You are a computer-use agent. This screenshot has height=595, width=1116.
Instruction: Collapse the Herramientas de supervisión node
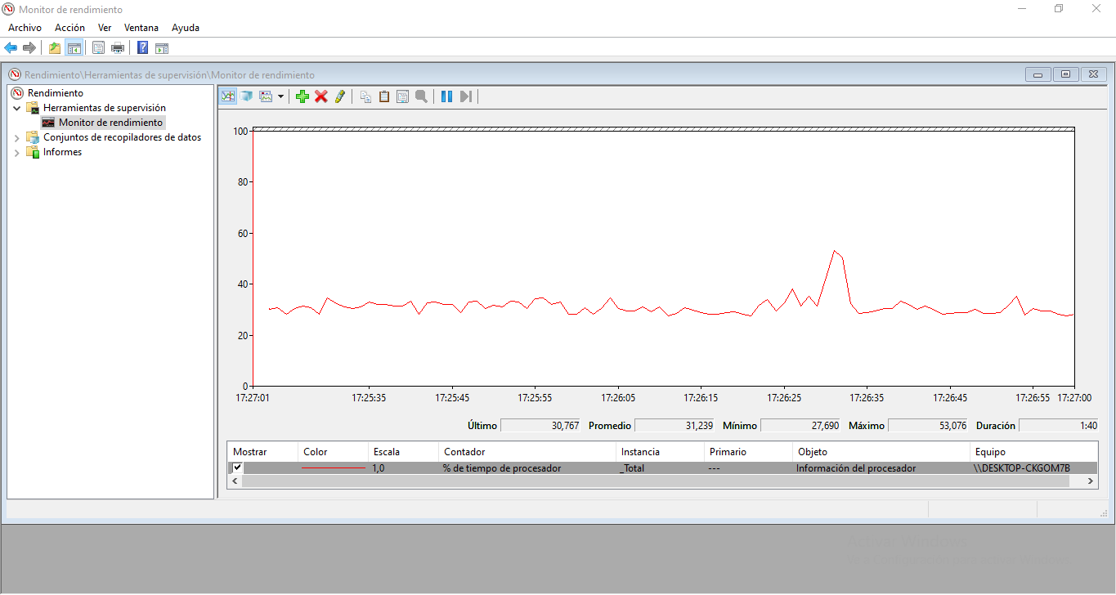tap(17, 108)
